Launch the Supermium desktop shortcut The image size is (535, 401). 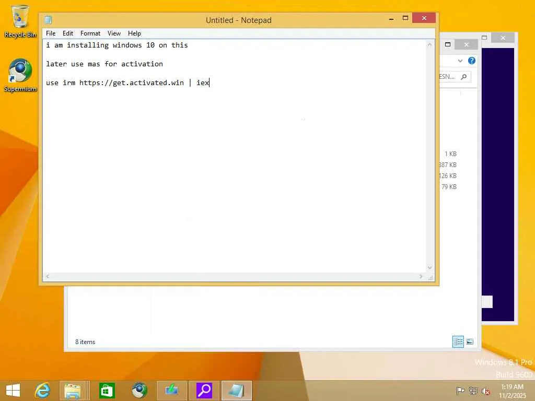pyautogui.click(x=20, y=75)
